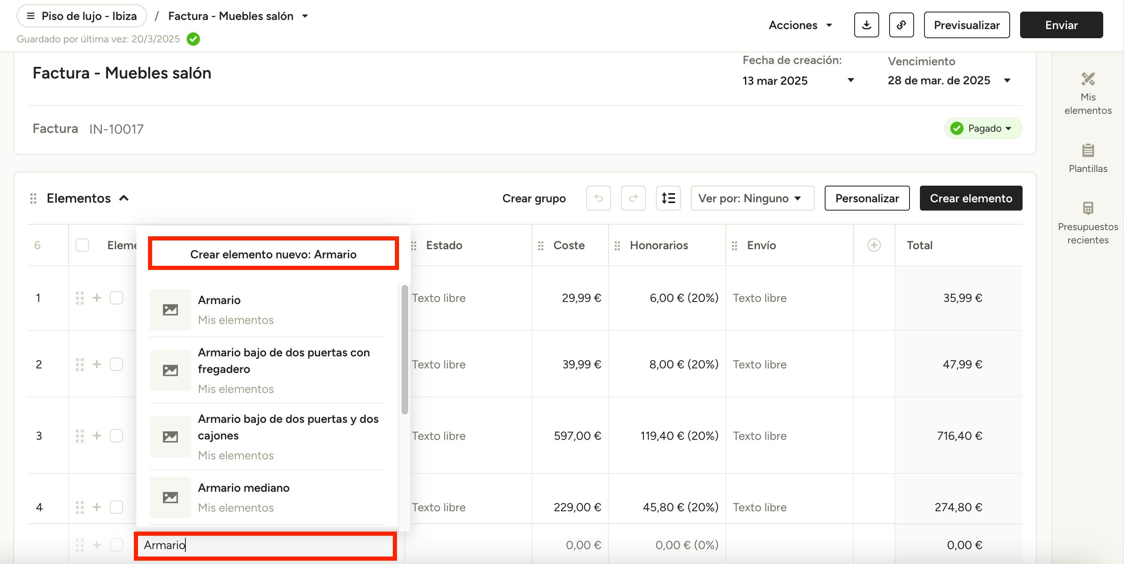Click the suggestion list scrollbar

(404, 349)
